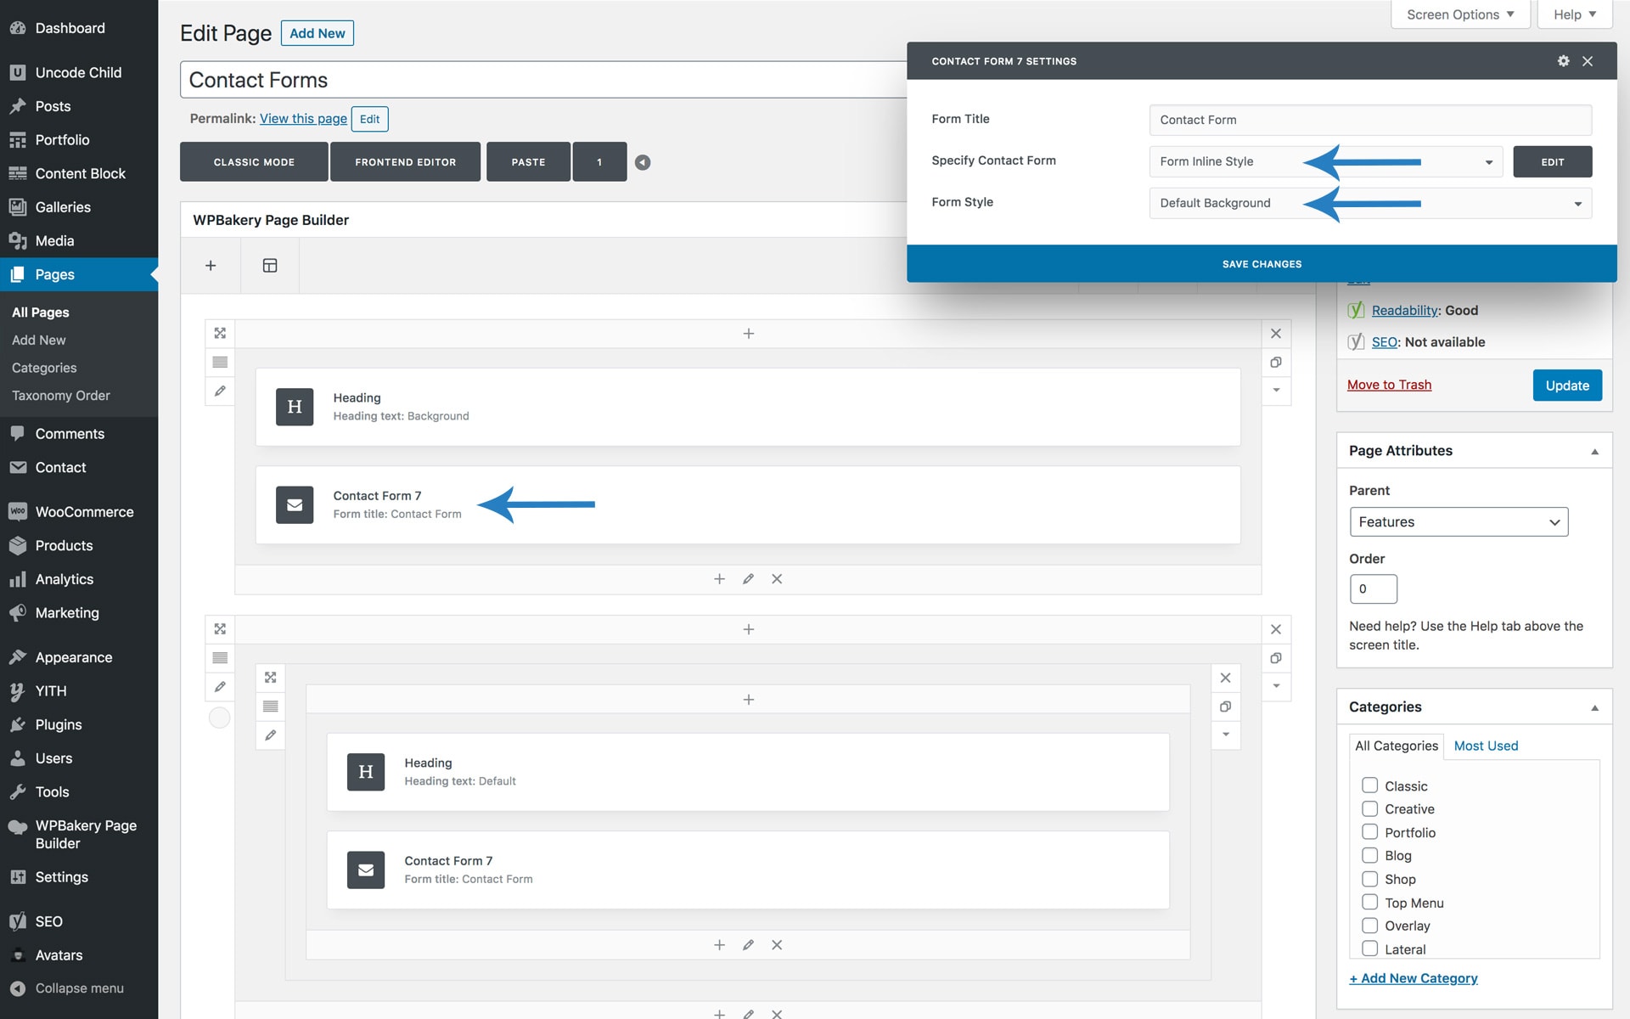The height and width of the screenshot is (1019, 1630).
Task: Click the Add Element plus icon in WPBakery toolbar
Action: point(211,266)
